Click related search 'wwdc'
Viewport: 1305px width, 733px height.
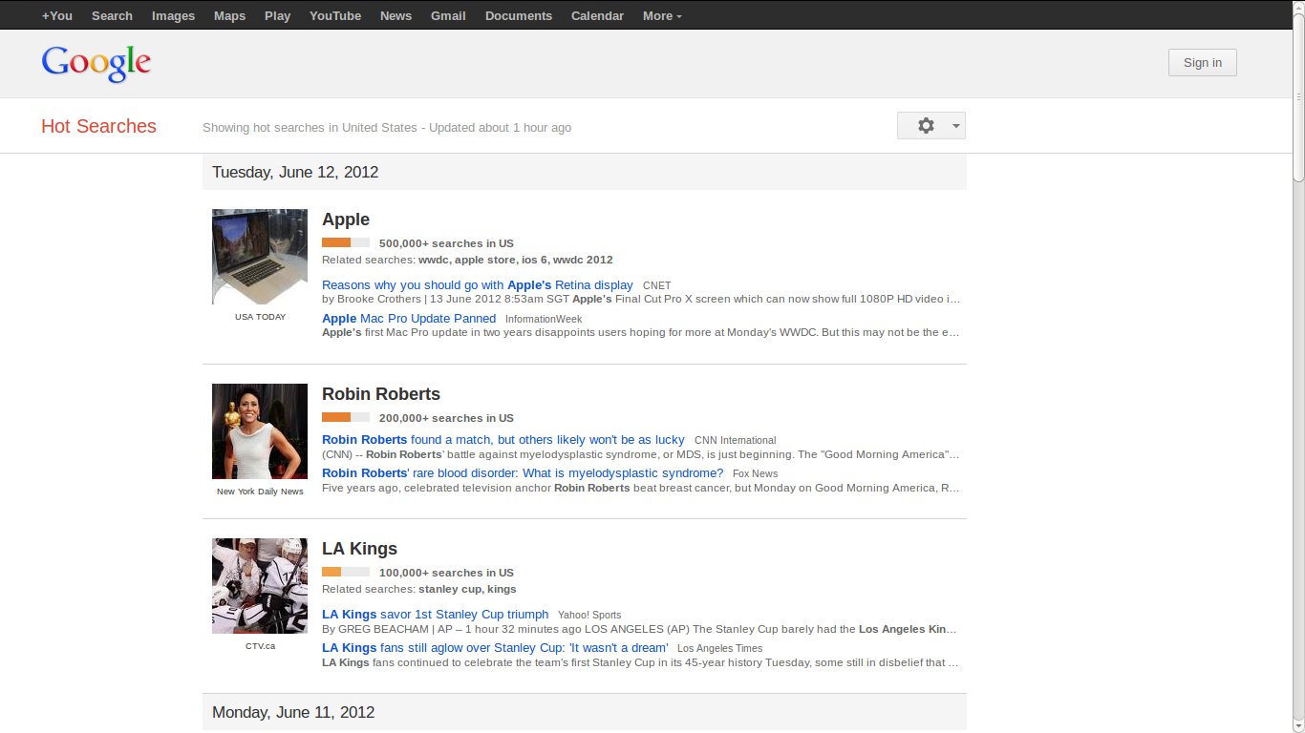pyautogui.click(x=433, y=260)
